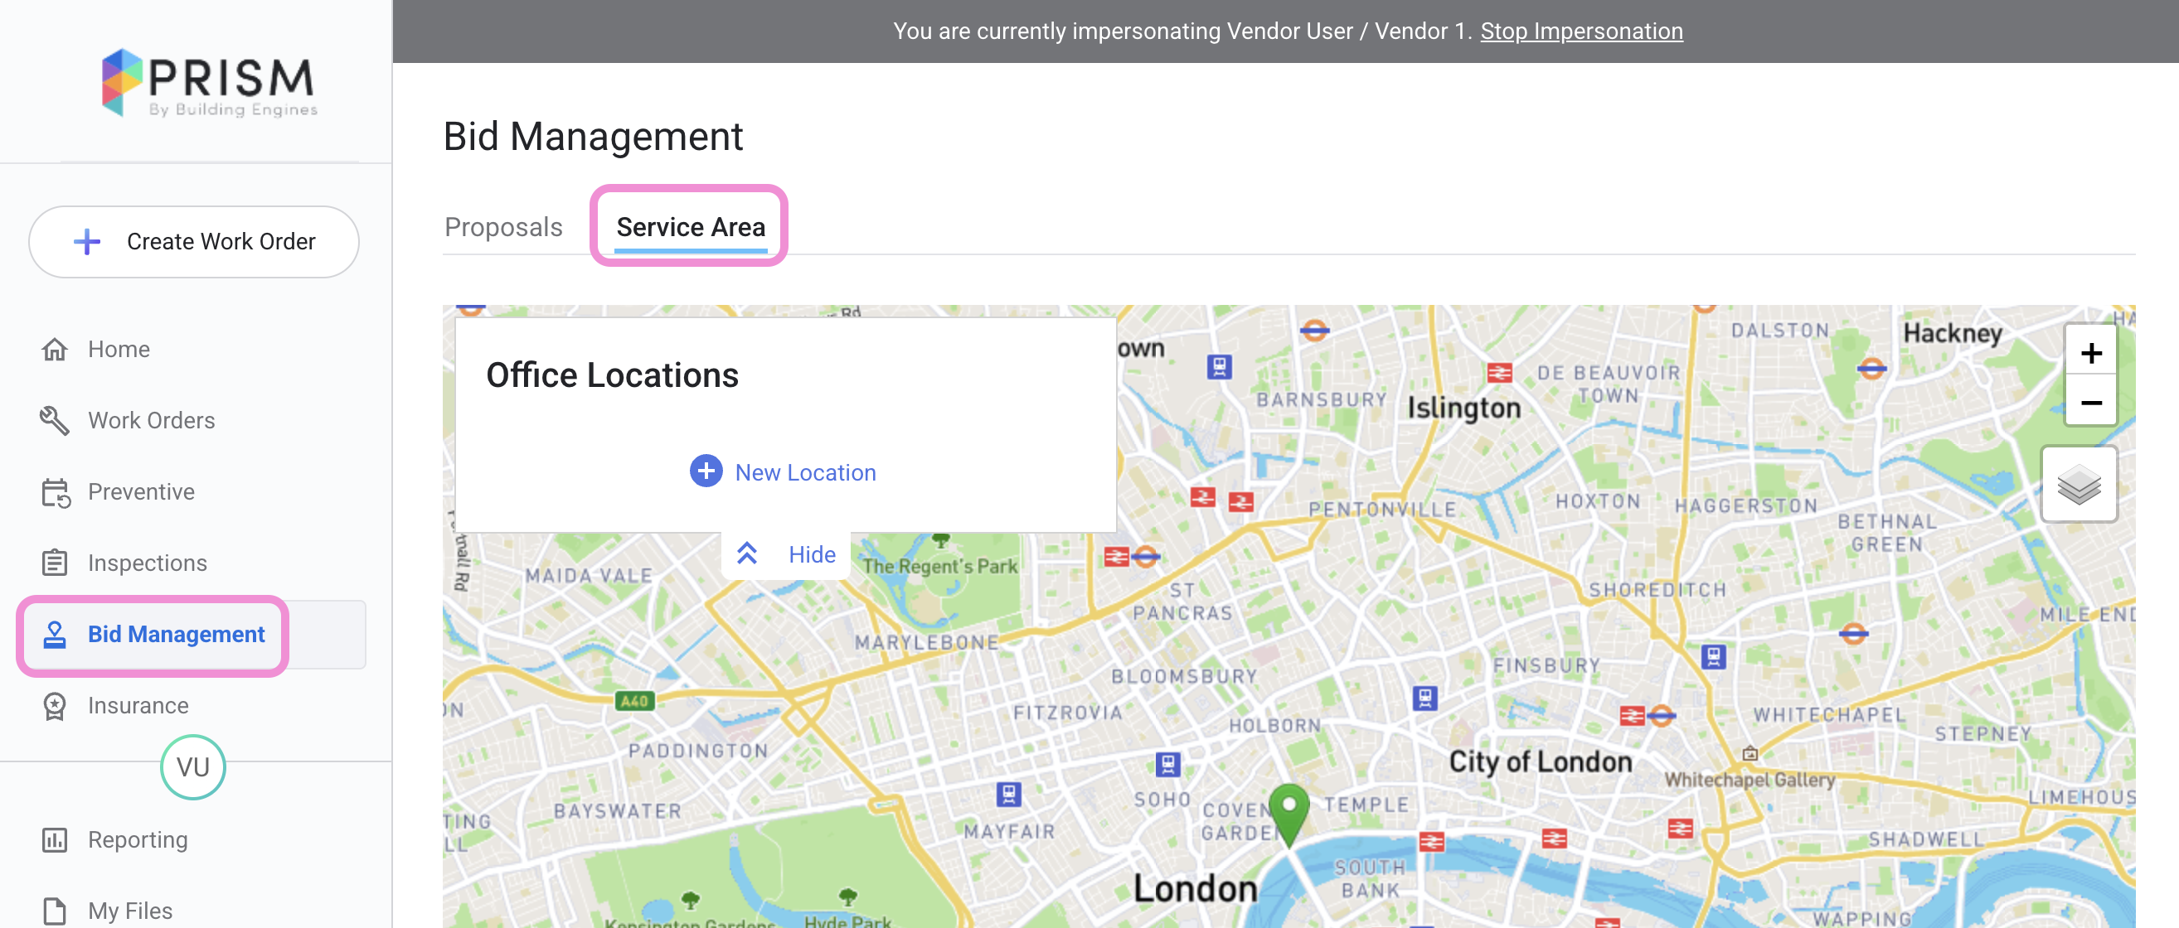Open the map layers control
The image size is (2179, 928).
pyautogui.click(x=2079, y=484)
